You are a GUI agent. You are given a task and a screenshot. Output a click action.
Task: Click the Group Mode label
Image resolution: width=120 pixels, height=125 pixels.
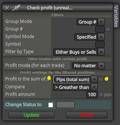click(x=19, y=21)
